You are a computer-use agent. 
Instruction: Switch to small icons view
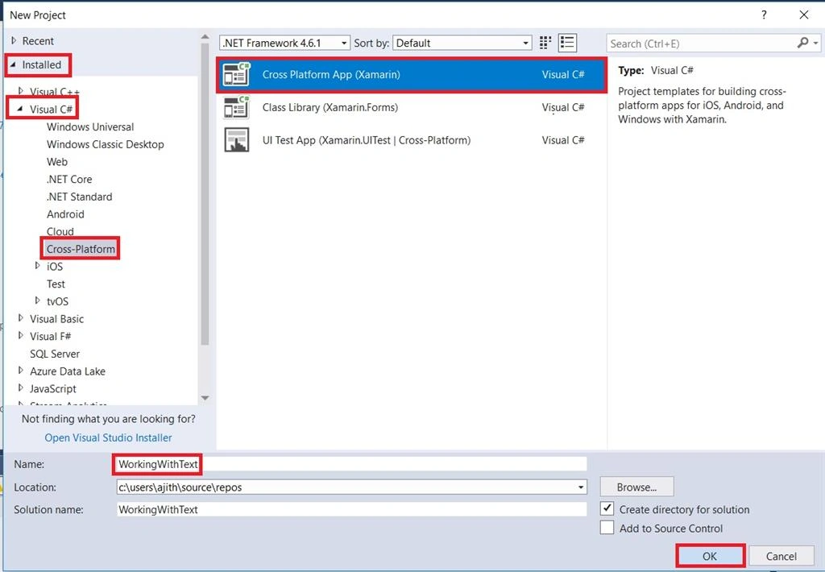click(x=545, y=43)
